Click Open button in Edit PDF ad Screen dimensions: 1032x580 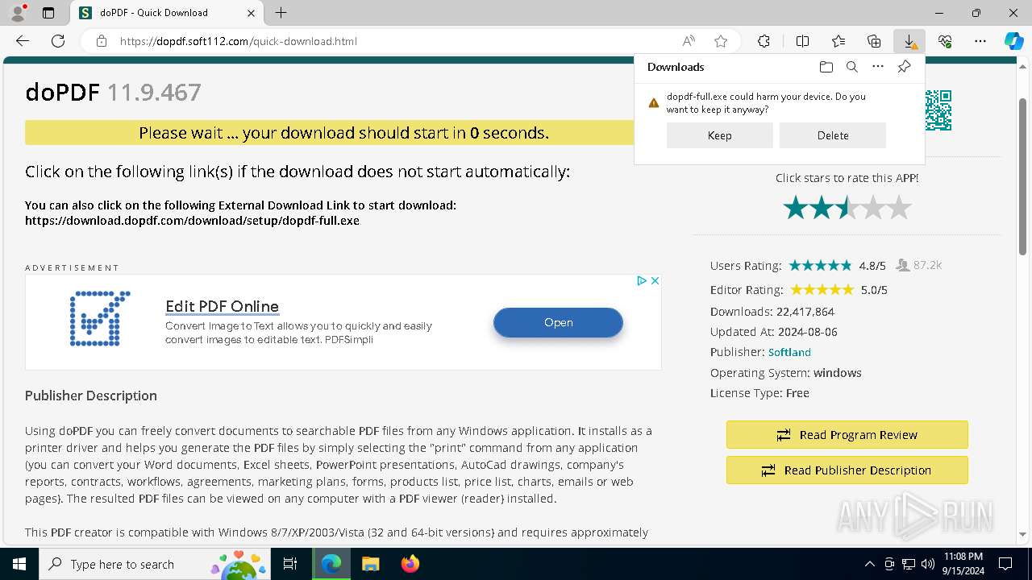558,322
